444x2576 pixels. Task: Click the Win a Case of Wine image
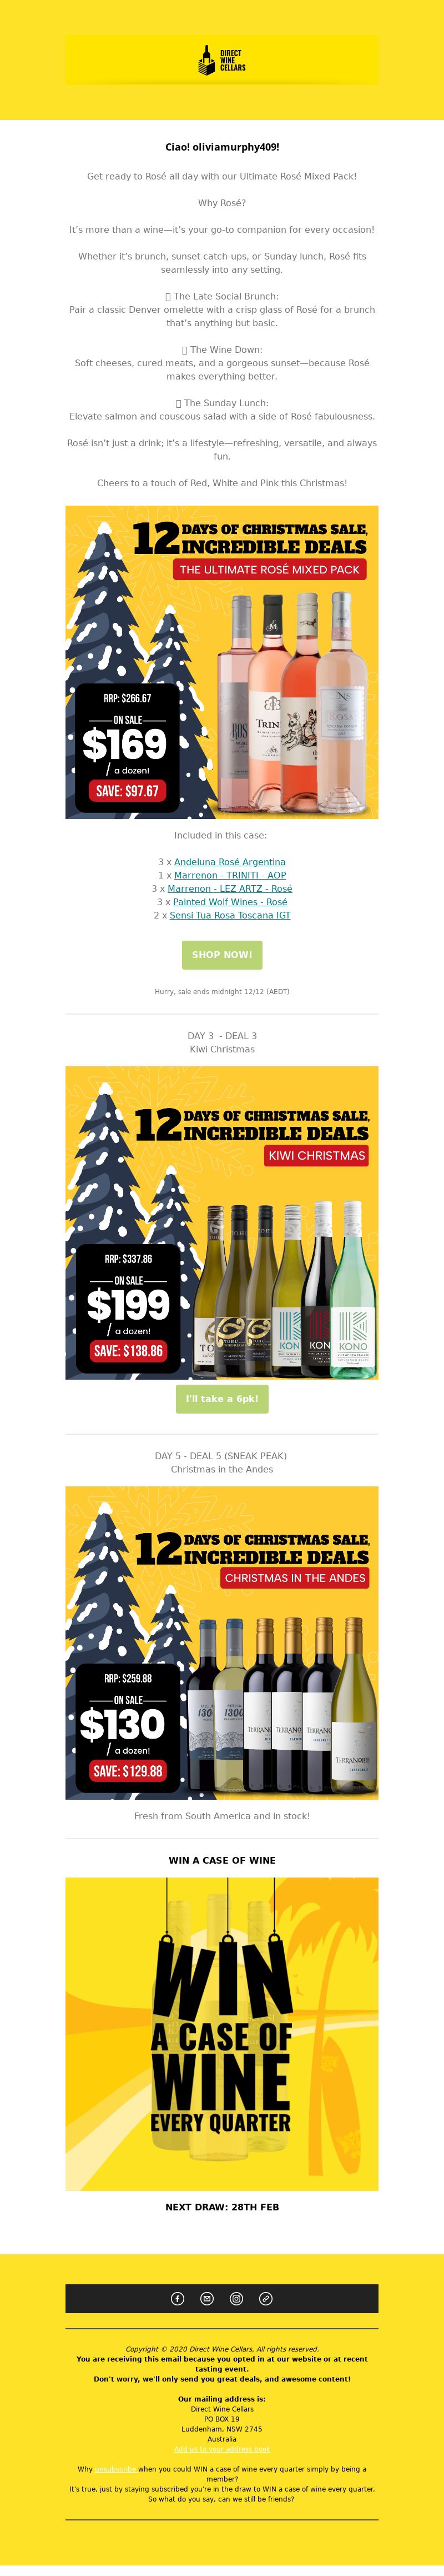click(x=221, y=2034)
